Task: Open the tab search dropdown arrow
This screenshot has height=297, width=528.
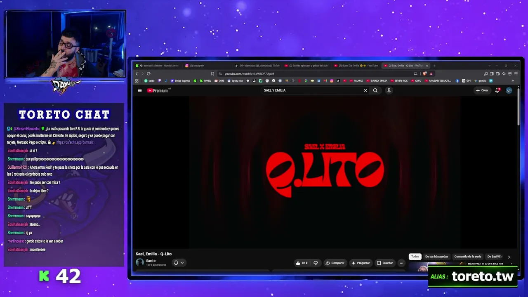Action: pos(489,66)
